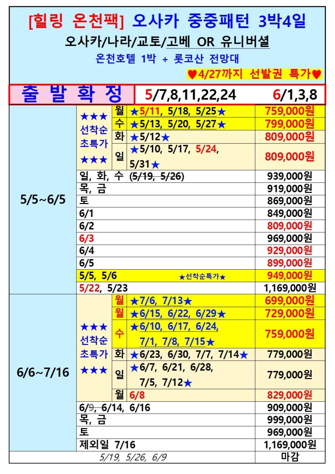Click the '출발확정' heading cell
Screen dimensions: 335x474
coord(72,95)
